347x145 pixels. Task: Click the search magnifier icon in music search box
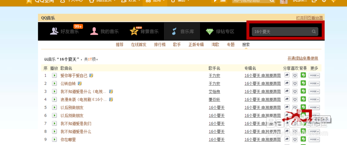click(314, 32)
